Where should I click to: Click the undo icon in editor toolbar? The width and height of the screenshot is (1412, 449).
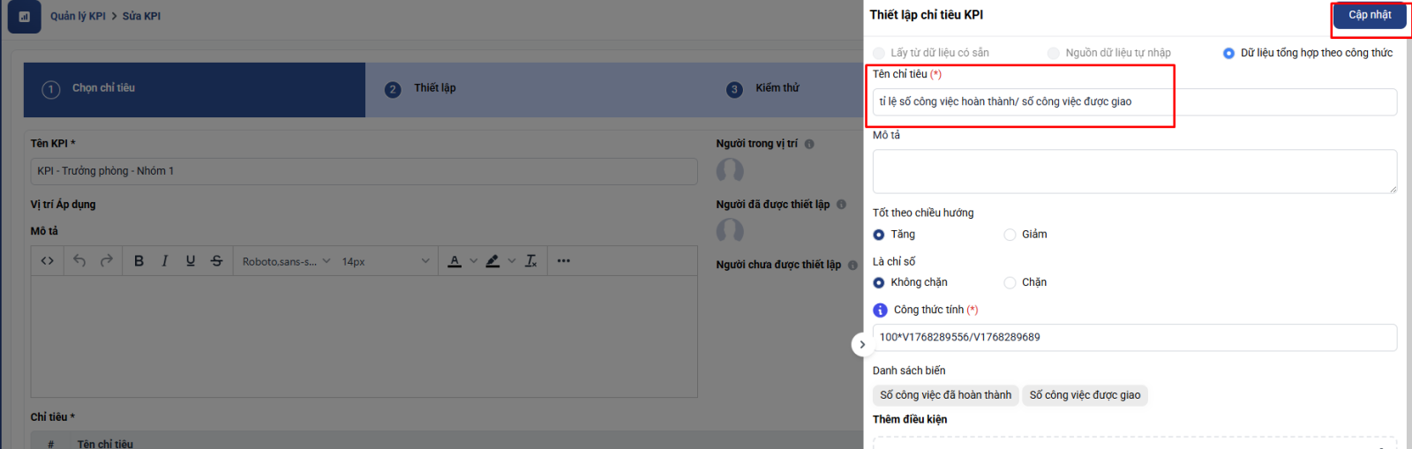[x=79, y=261]
